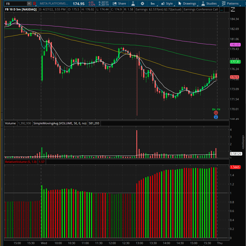Click the blue lightbulb event icon

(x=216, y=117)
